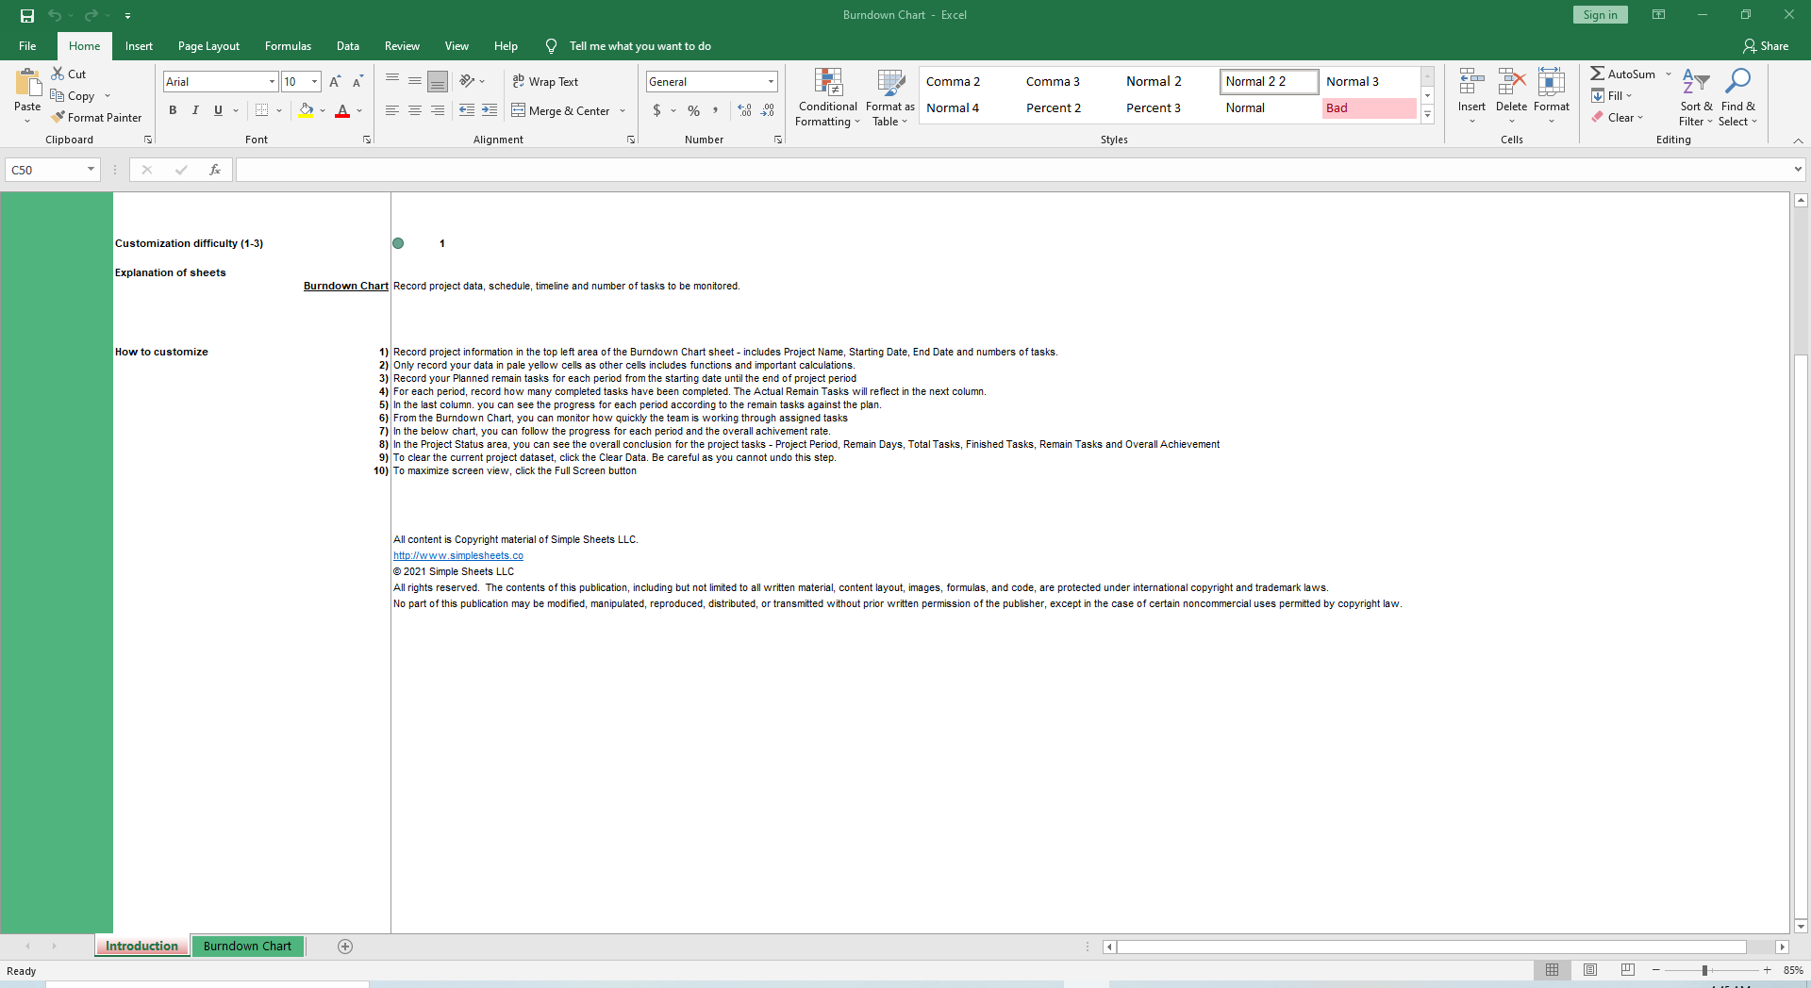Open the Burndown Chart sheet tab

click(x=247, y=947)
